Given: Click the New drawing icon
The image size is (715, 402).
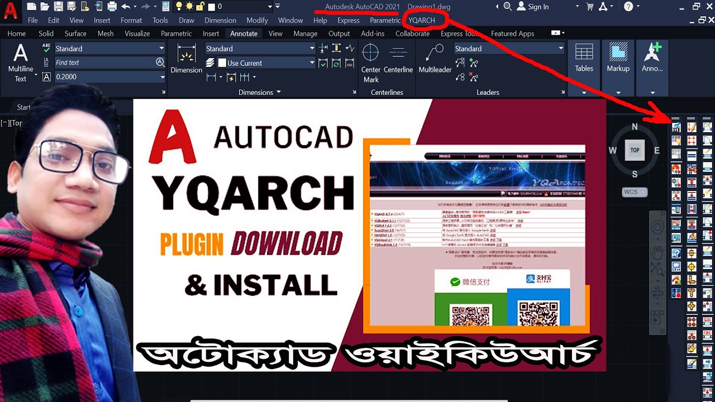Looking at the screenshot, I should coord(31,7).
